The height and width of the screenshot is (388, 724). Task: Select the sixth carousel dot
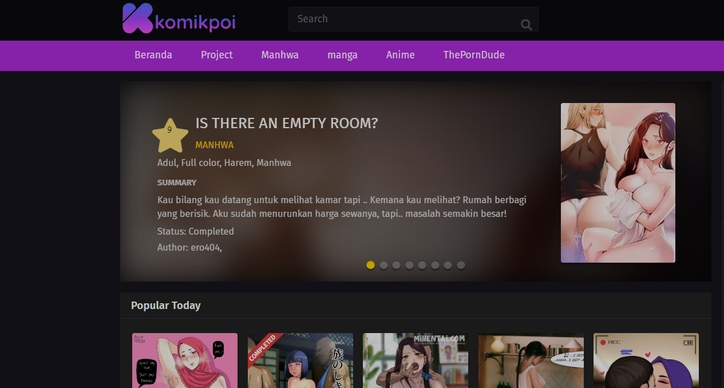pyautogui.click(x=435, y=265)
